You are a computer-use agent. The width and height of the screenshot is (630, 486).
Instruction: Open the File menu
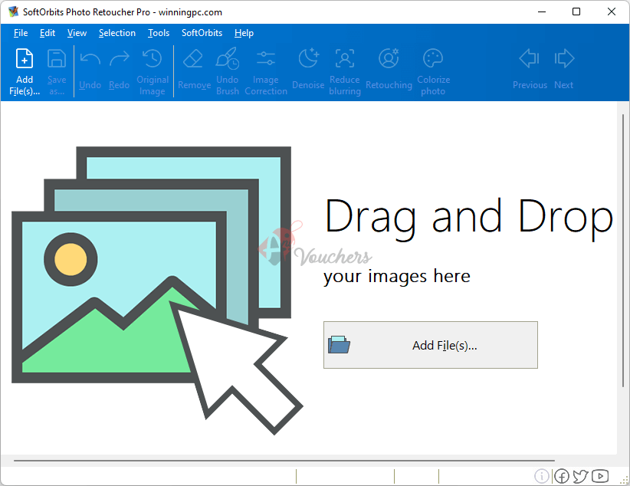(x=21, y=33)
